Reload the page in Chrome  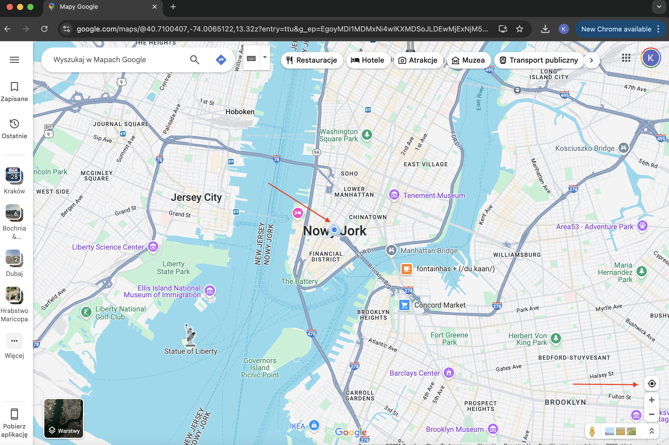coord(44,29)
